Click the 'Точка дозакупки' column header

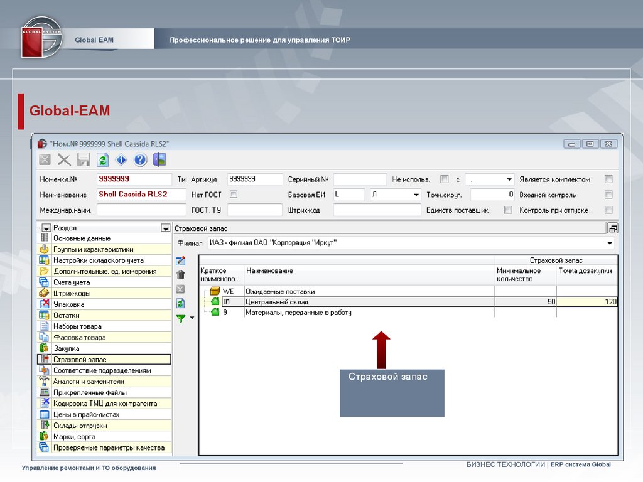coord(585,270)
